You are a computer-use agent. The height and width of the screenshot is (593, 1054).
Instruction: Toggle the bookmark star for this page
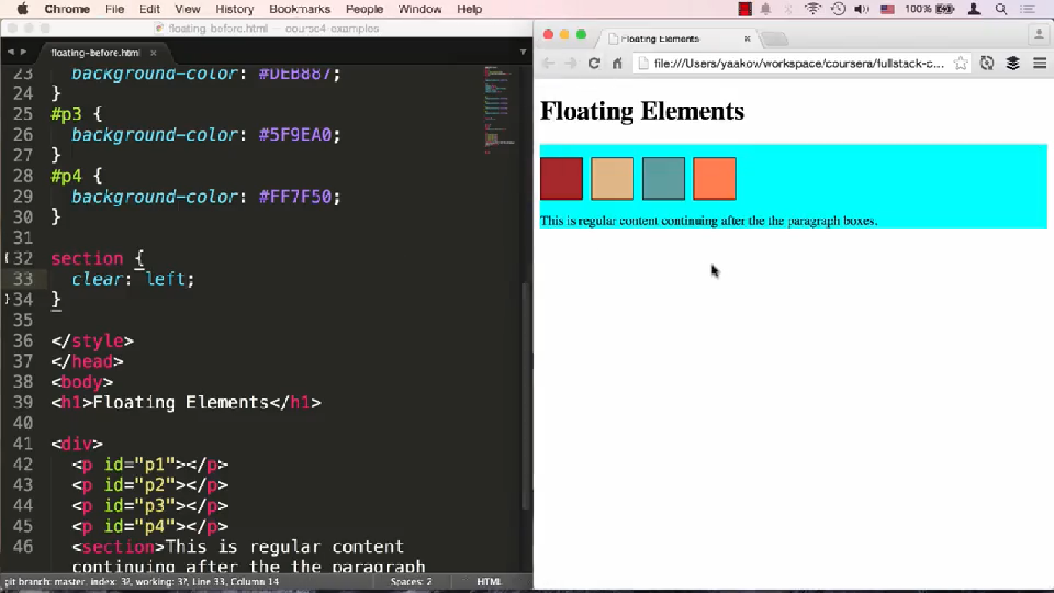(959, 65)
